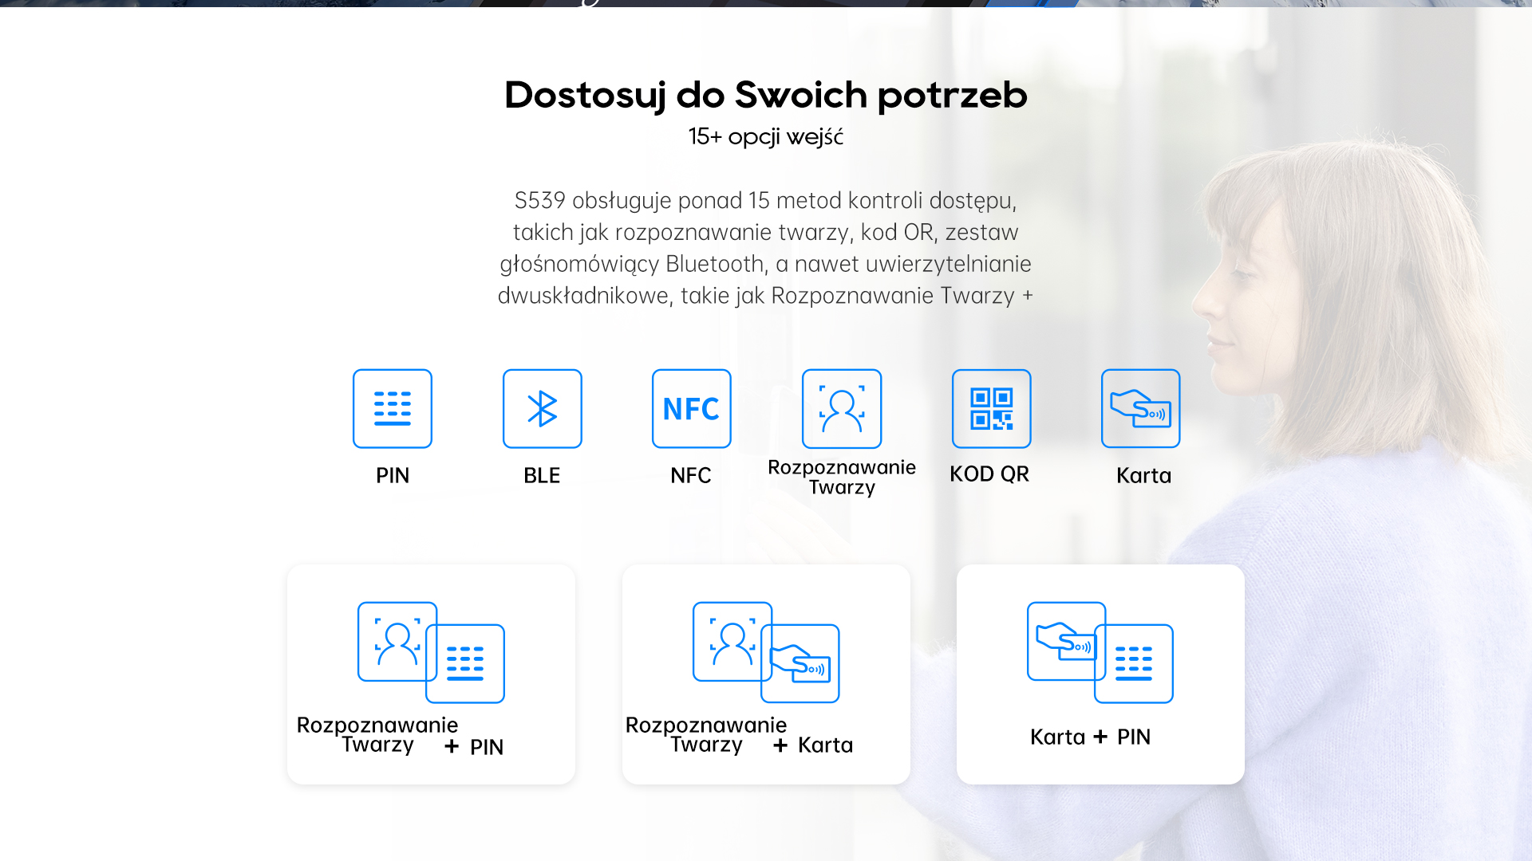Screen dimensions: 1532x861
Task: Click the 'Rozpoznawanie Twarzy + Karta' label
Action: click(x=738, y=737)
